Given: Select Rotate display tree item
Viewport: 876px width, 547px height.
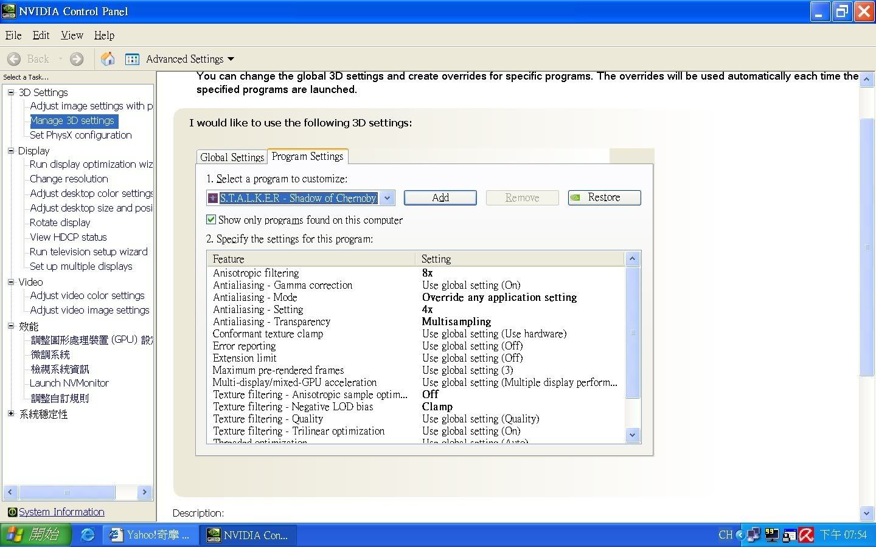Looking at the screenshot, I should click(x=60, y=222).
